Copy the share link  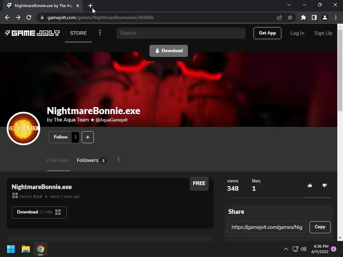(x=320, y=227)
